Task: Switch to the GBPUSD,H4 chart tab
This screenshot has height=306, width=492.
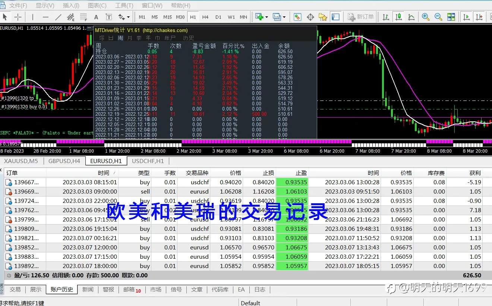Action: (64, 161)
